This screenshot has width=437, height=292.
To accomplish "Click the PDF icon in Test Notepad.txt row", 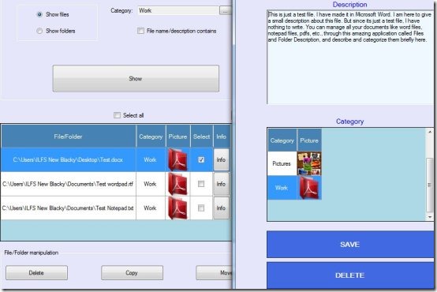I will tap(177, 208).
